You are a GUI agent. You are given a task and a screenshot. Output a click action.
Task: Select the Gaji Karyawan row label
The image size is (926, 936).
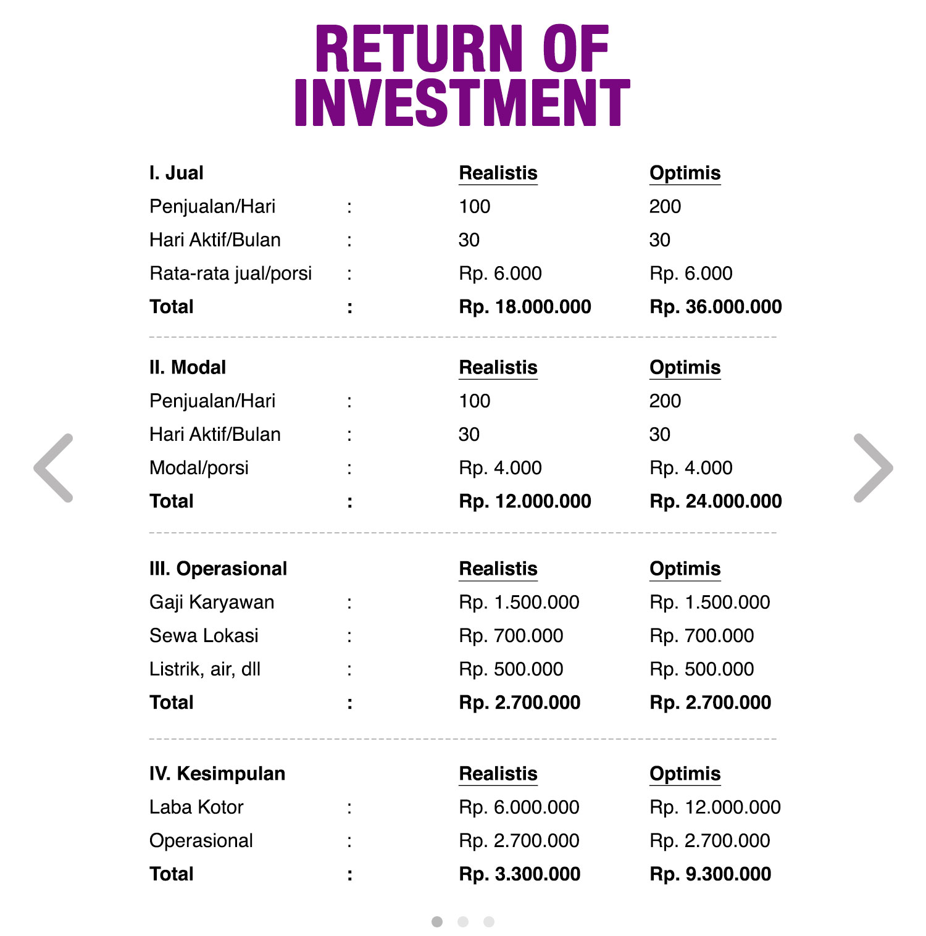pos(212,602)
